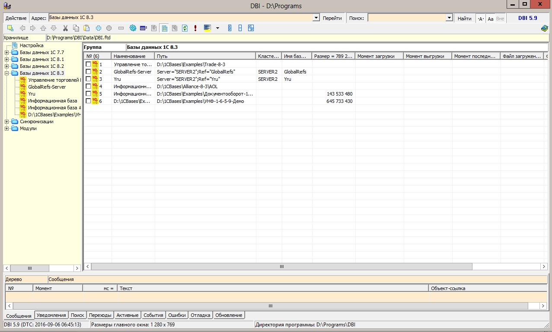Toggle the Aa case-sensitive search button
Viewport: 552px width, 332px height.
pyautogui.click(x=490, y=19)
